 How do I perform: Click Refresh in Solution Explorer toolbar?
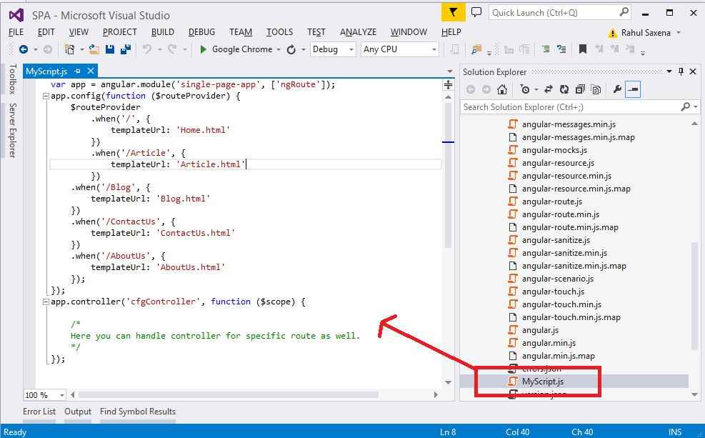tap(564, 89)
